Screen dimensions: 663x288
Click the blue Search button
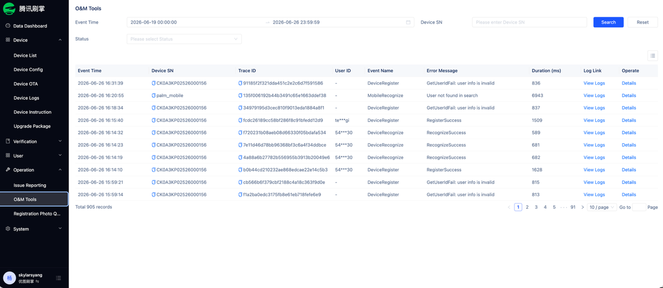[608, 22]
